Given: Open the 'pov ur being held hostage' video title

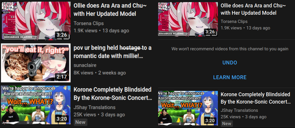Looking at the screenshot, I should tap(113, 52).
